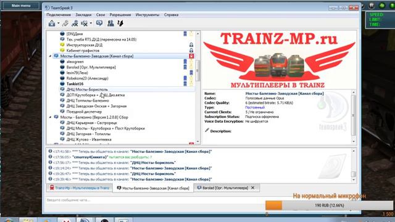Click the blue client icon beside Tankist16
Image resolution: width=395 pixels, height=222 pixels.
click(62, 84)
